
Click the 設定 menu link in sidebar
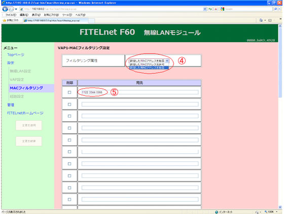point(11,63)
